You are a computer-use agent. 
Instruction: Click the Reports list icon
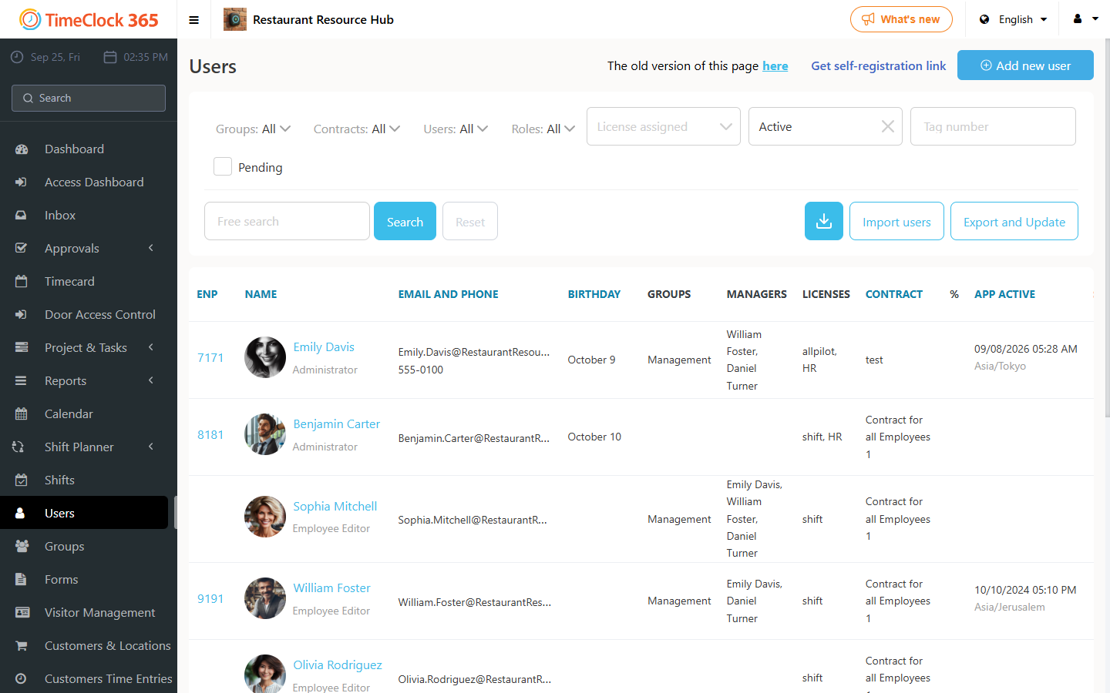coord(22,380)
